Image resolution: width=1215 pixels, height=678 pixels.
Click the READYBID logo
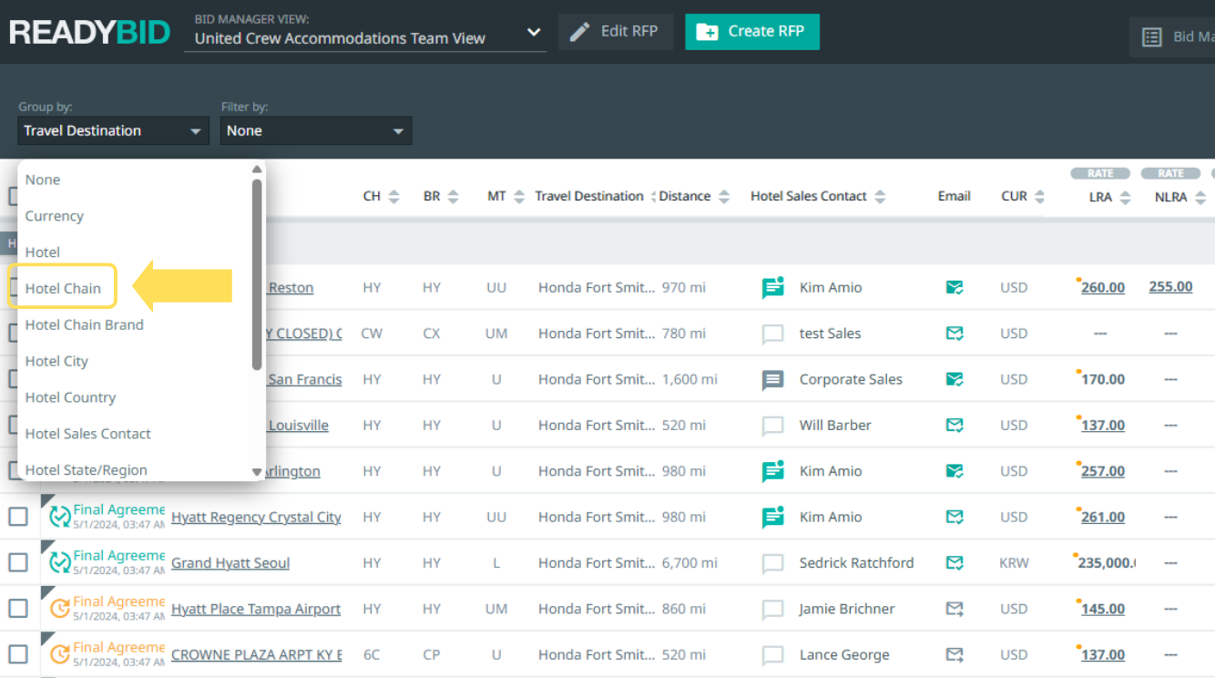point(89,33)
